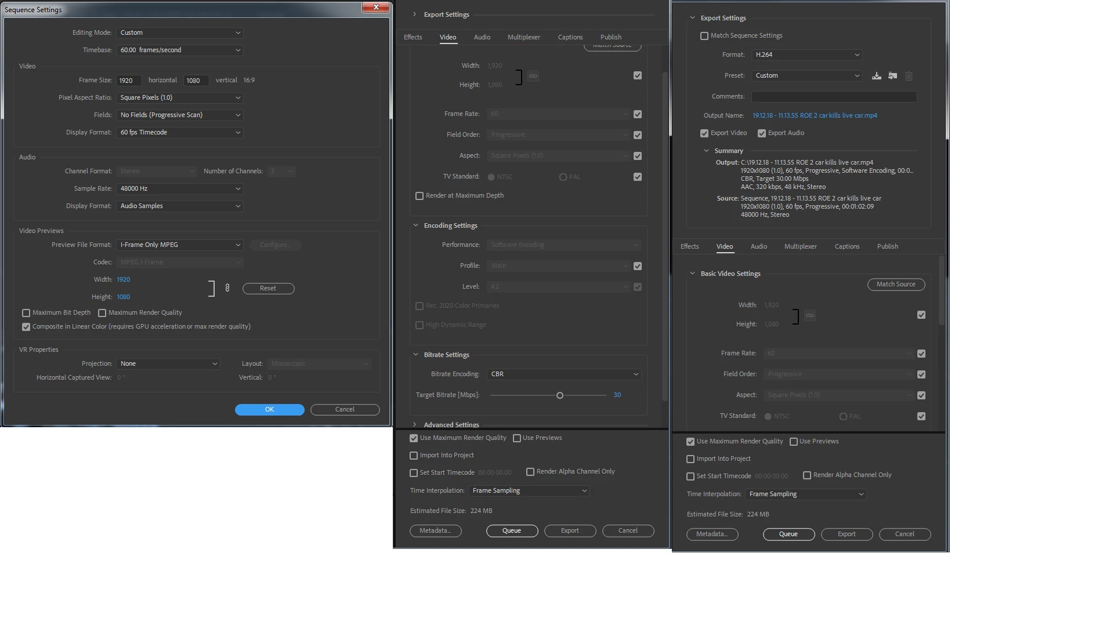This screenshot has width=1114, height=626.
Task: Open the Bitrate Encoding CBR dropdown
Action: [x=564, y=374]
